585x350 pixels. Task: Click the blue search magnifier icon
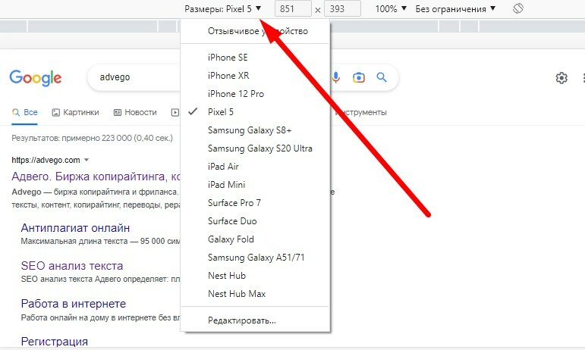(x=382, y=77)
